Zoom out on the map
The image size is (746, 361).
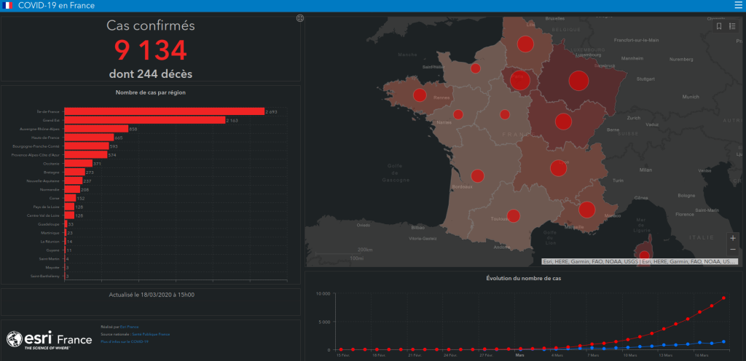pyautogui.click(x=732, y=250)
